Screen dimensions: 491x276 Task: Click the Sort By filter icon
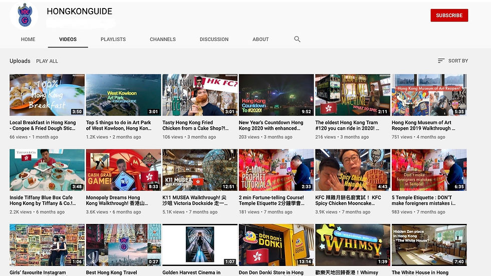click(441, 61)
